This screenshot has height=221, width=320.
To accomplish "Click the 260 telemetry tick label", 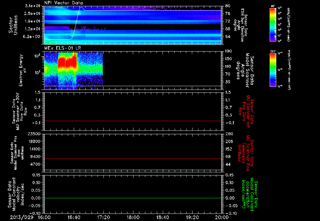I will point(229,134).
